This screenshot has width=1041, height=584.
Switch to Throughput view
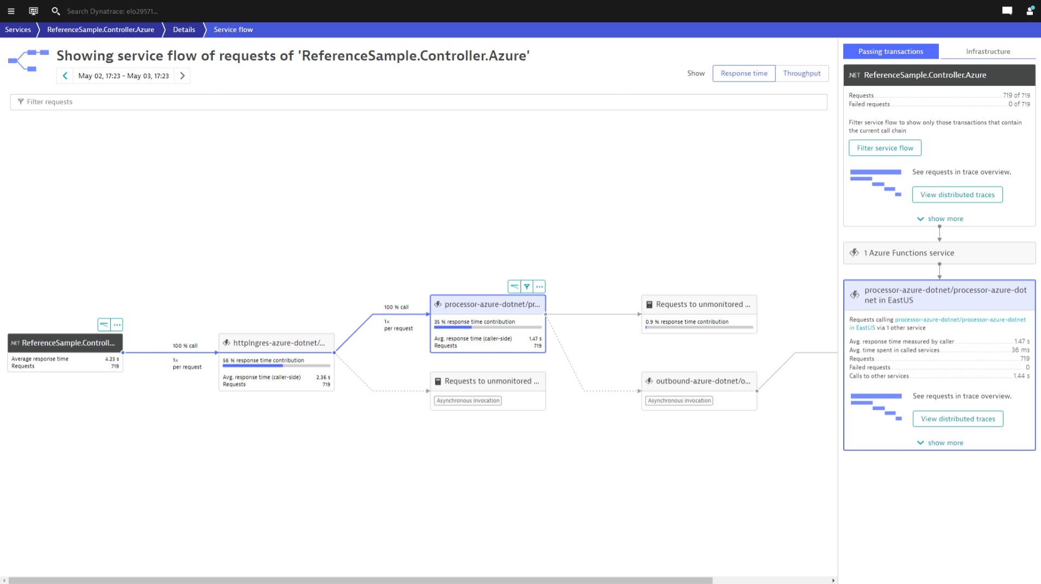[802, 73]
